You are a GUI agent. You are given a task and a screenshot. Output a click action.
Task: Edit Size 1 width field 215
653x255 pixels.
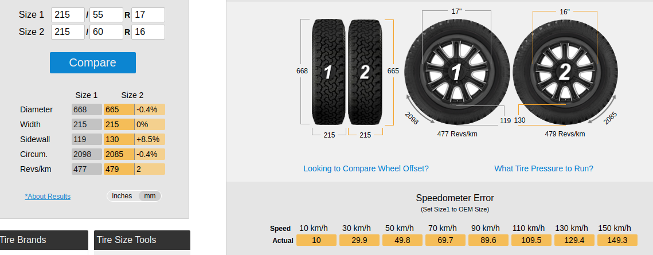click(68, 15)
